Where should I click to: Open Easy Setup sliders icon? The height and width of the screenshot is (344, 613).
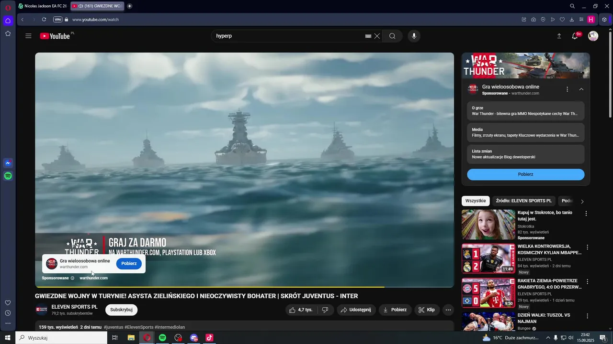[x=581, y=20]
